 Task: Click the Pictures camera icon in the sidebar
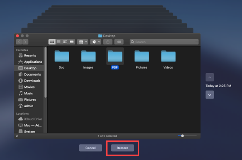pos(20,100)
